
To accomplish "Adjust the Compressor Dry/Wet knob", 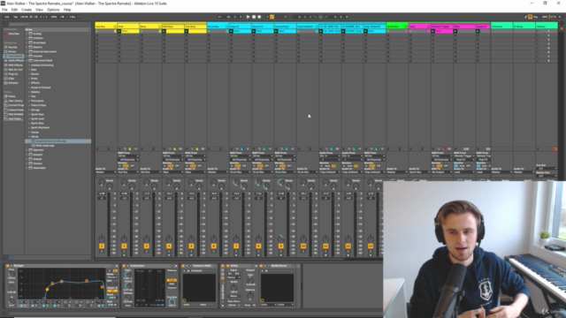I will (172, 301).
